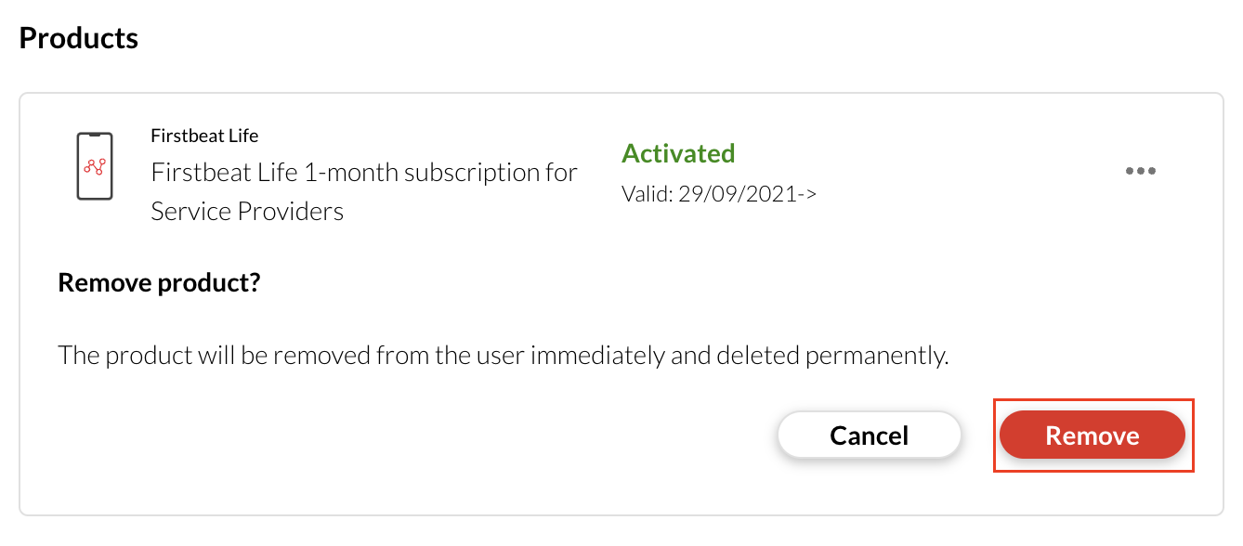Open the three-dot more options menu
Viewport: 1243px width, 546px height.
(1140, 171)
